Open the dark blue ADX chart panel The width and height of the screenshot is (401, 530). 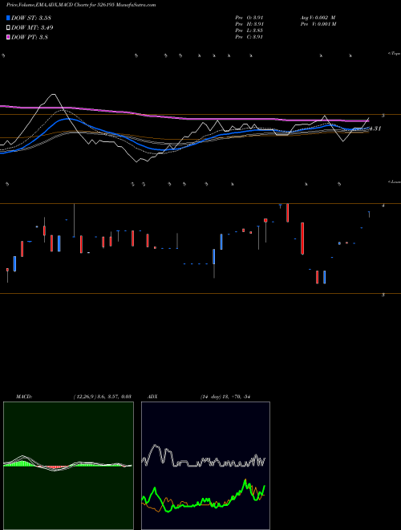click(x=205, y=466)
